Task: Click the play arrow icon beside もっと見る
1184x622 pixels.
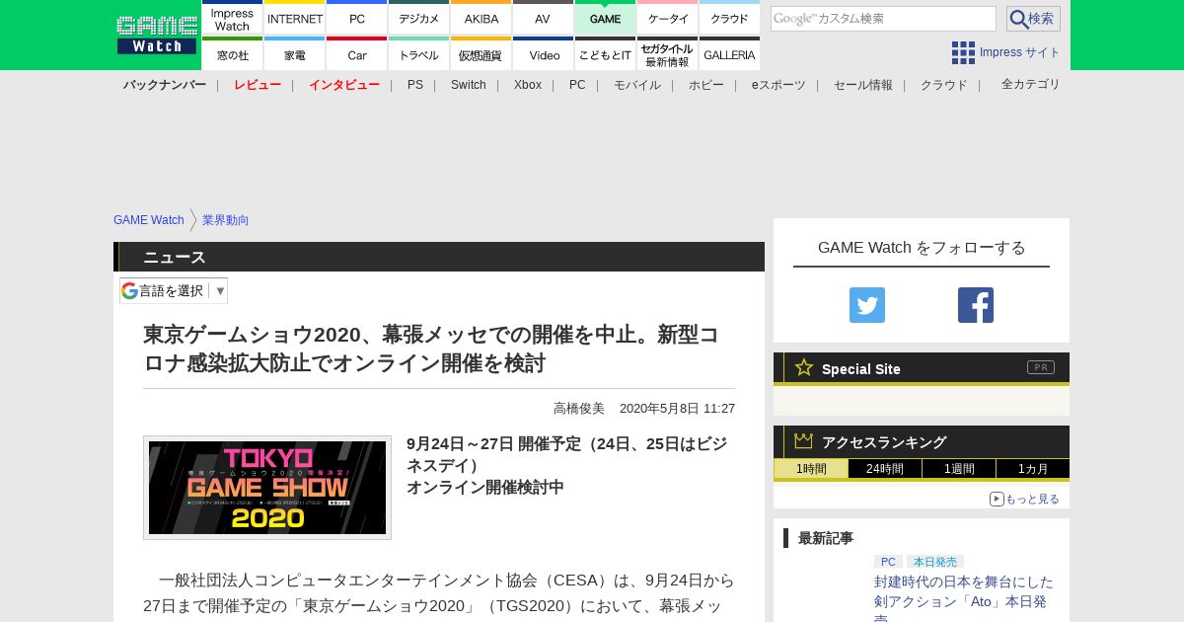Action: 997,499
